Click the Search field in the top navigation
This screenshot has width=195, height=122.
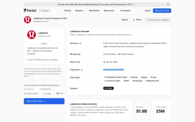pyautogui.click(x=44, y=11)
